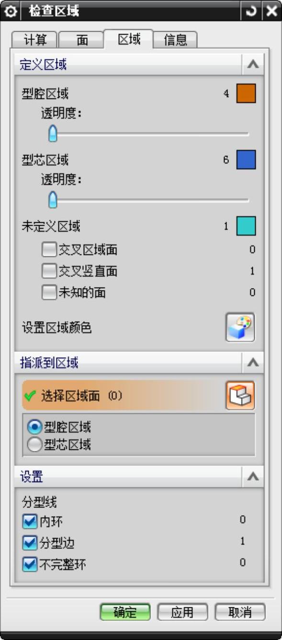Switch to the 计算 tab
Screen dimensions: 282x640
[x=35, y=40]
